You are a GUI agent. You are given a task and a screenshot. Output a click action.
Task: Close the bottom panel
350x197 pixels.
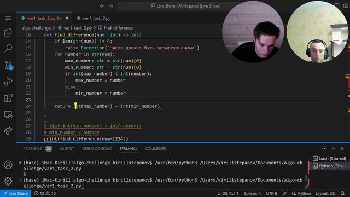tap(342, 149)
